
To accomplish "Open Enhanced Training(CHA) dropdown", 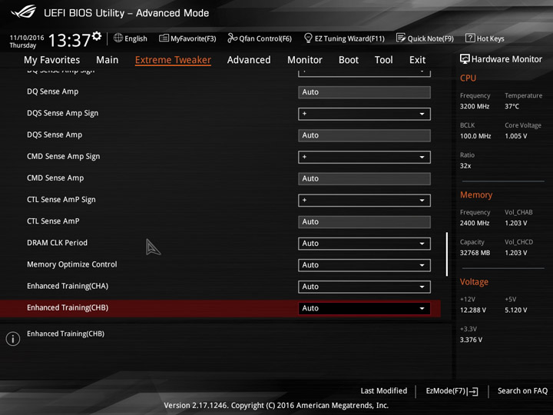I will [x=364, y=287].
